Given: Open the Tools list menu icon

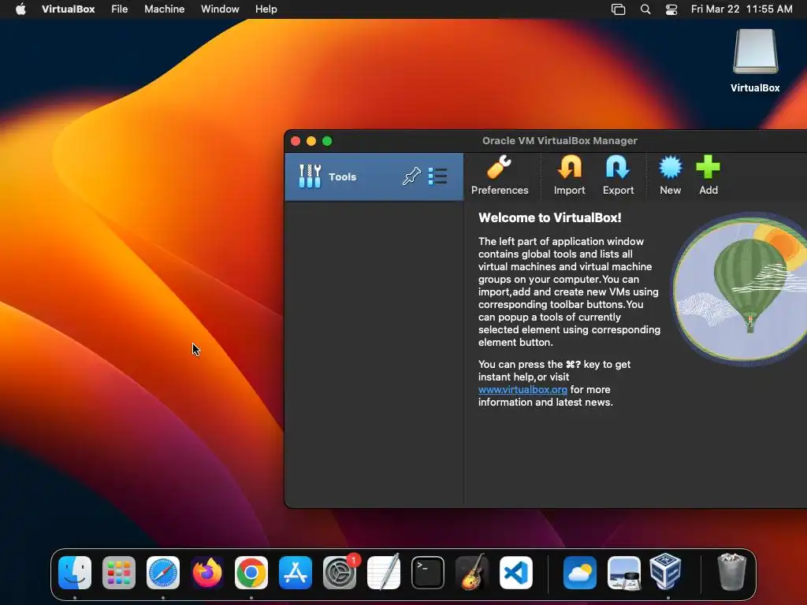Looking at the screenshot, I should point(437,176).
